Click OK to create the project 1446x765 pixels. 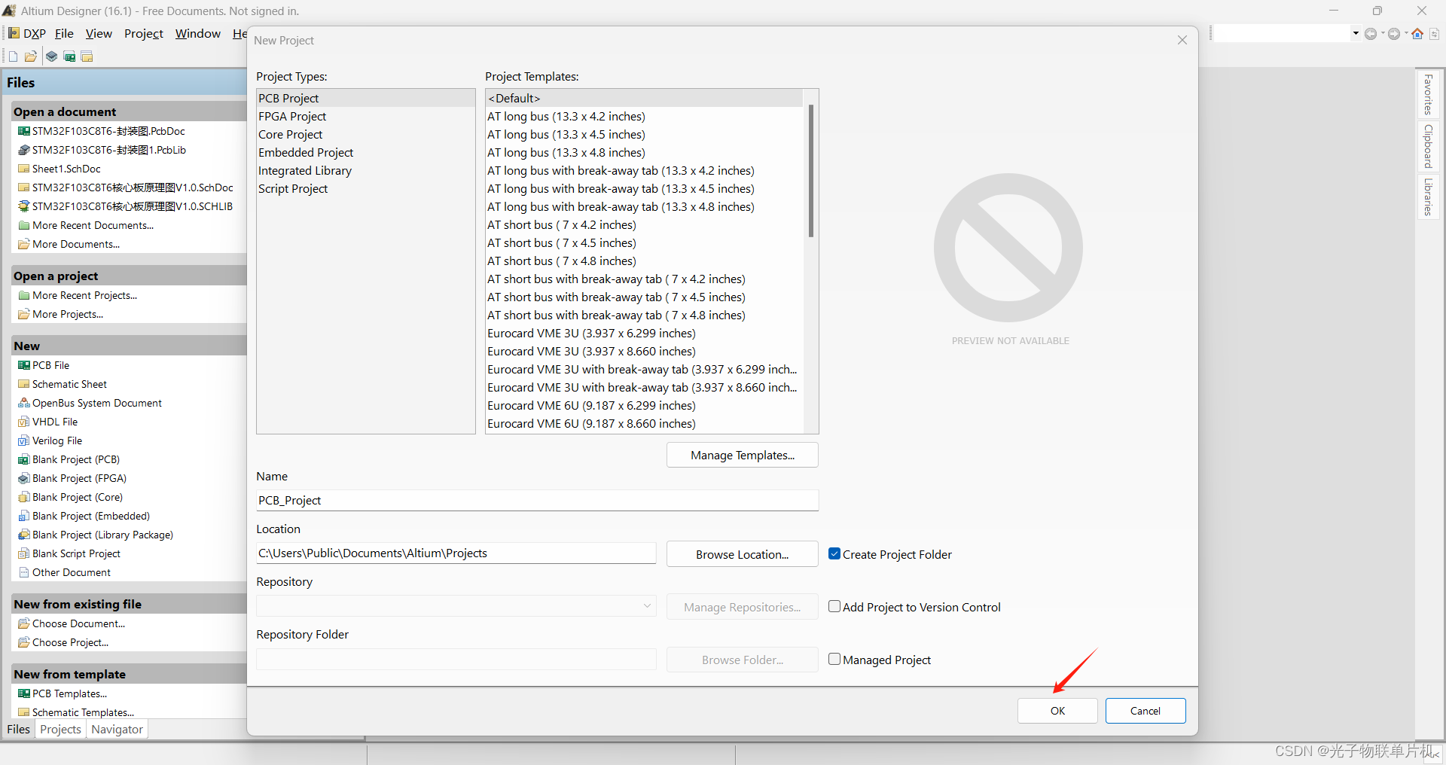[x=1057, y=711]
